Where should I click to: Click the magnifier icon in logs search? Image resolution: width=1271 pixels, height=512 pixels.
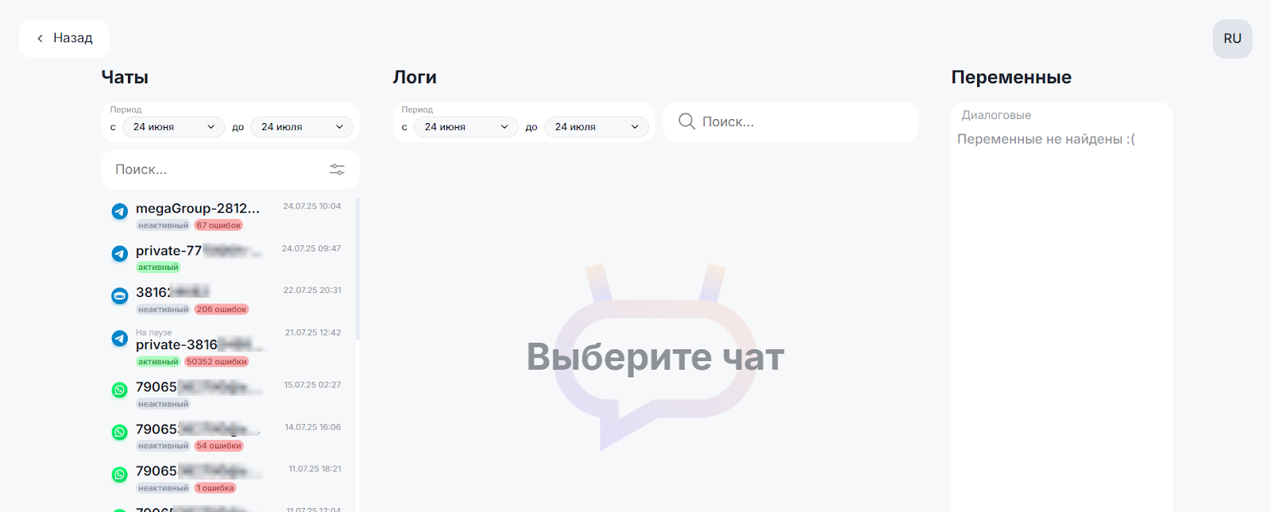tap(686, 121)
